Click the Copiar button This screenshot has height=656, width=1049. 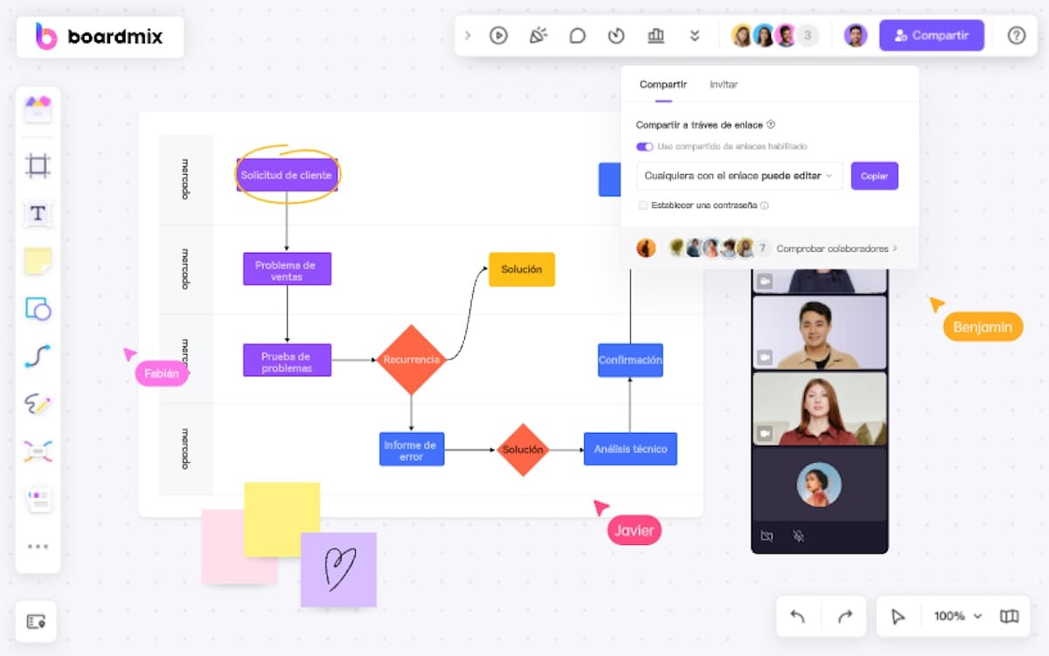coord(874,176)
